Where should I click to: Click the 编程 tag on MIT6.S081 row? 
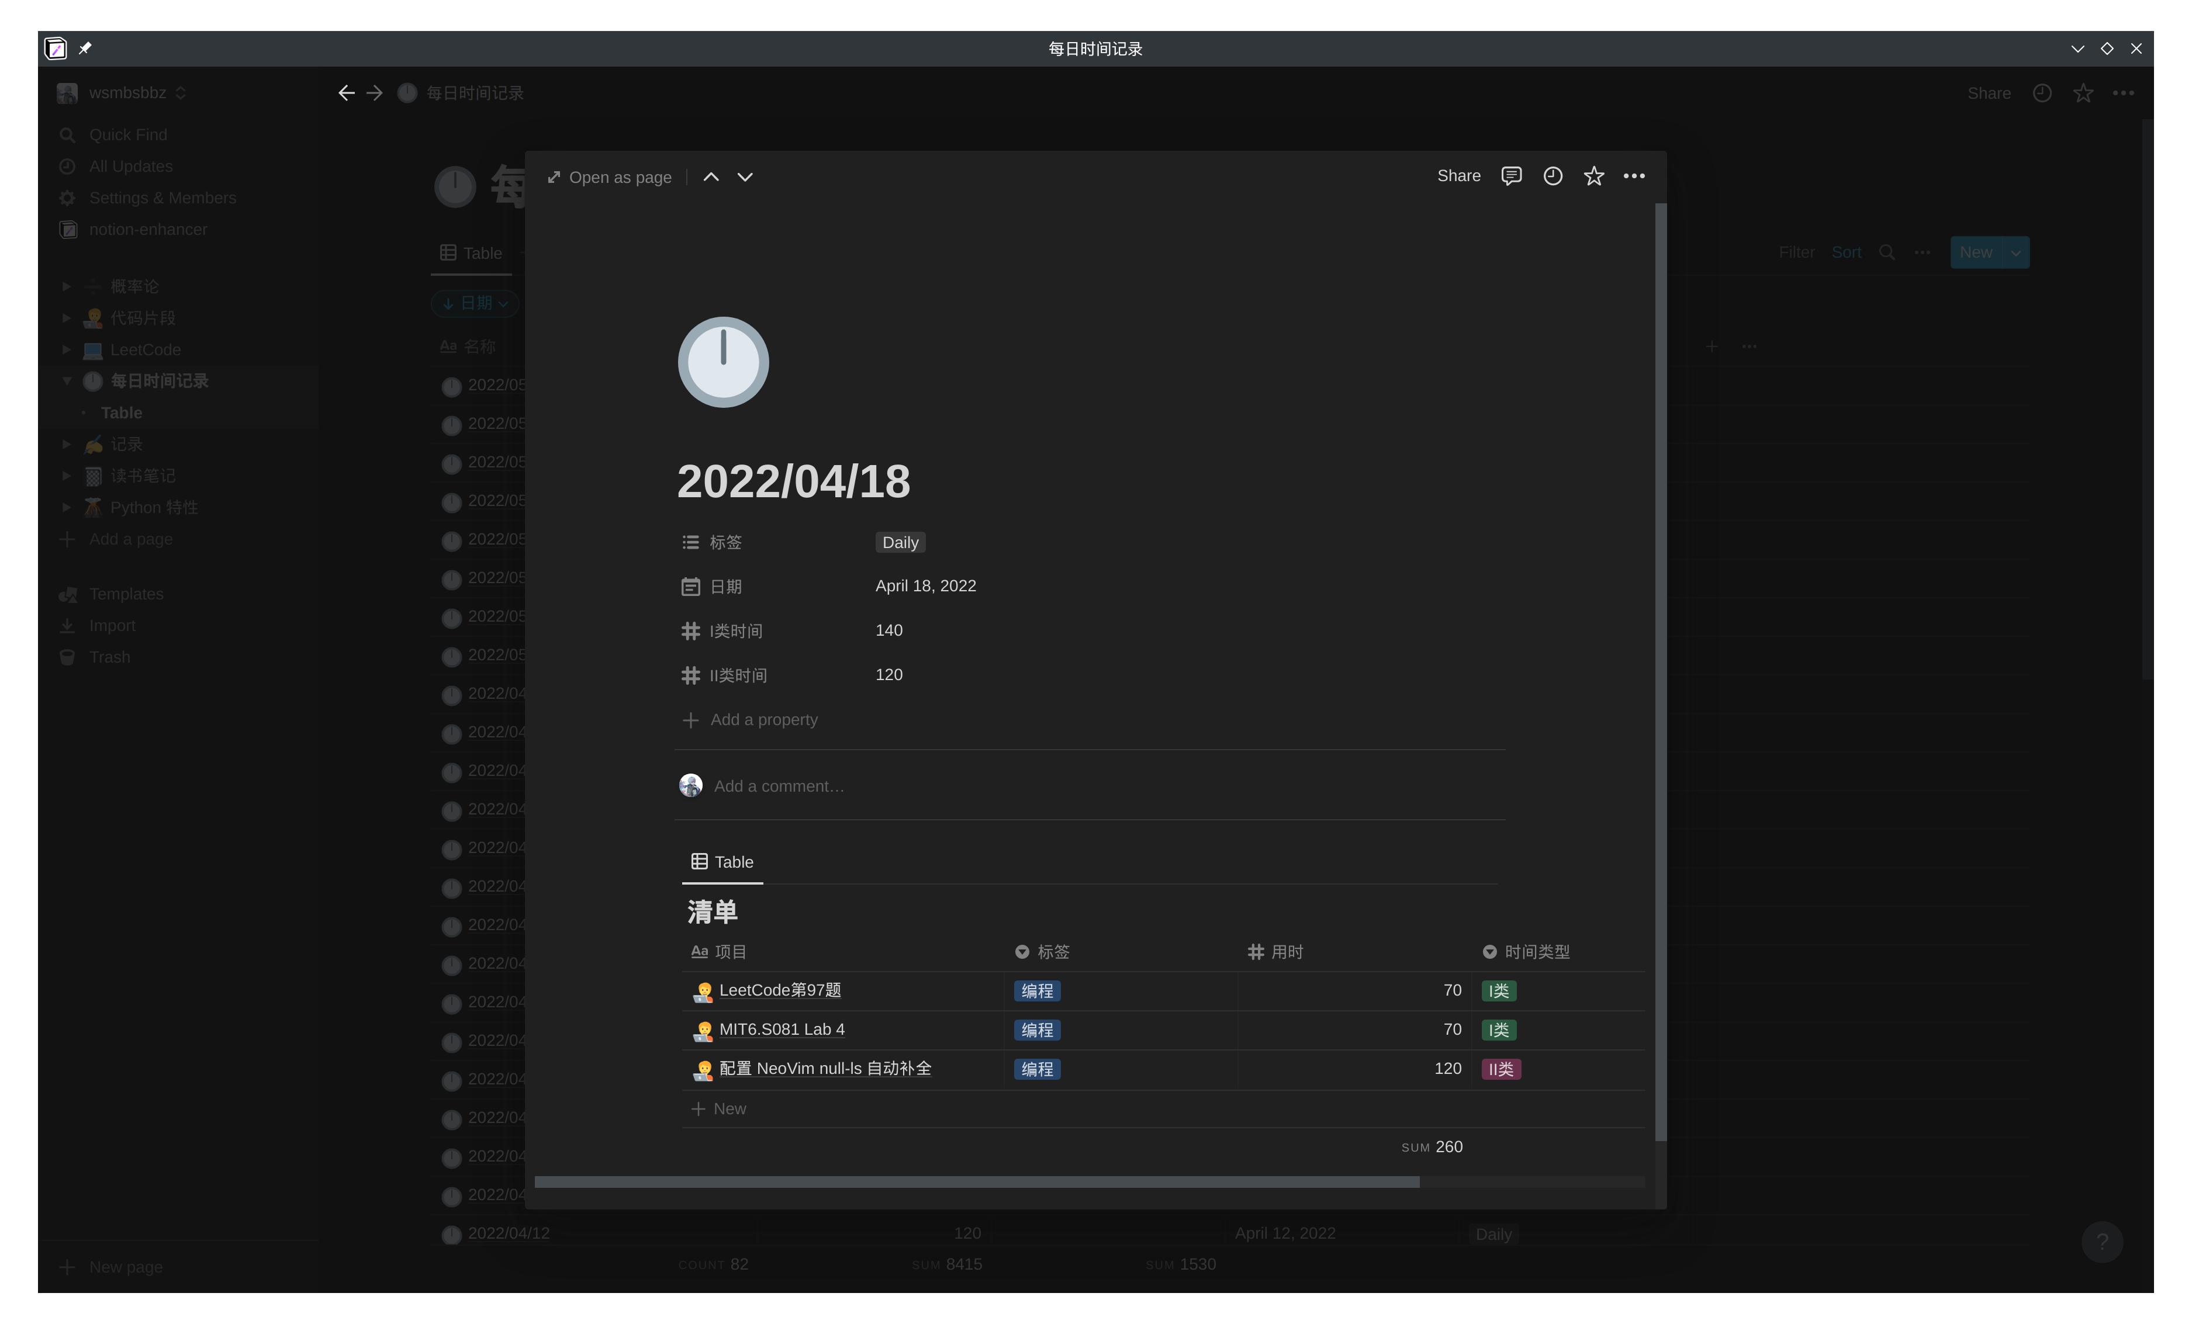[1038, 1031]
